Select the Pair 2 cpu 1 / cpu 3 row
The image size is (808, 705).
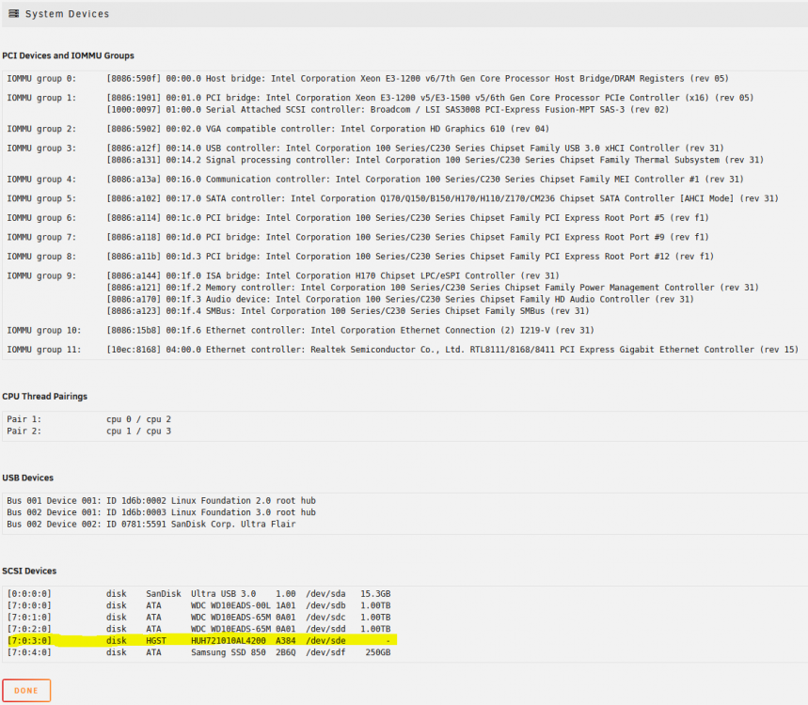click(88, 431)
